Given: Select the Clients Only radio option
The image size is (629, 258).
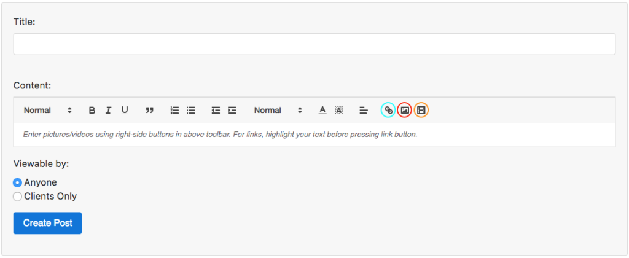Looking at the screenshot, I should coord(17,197).
